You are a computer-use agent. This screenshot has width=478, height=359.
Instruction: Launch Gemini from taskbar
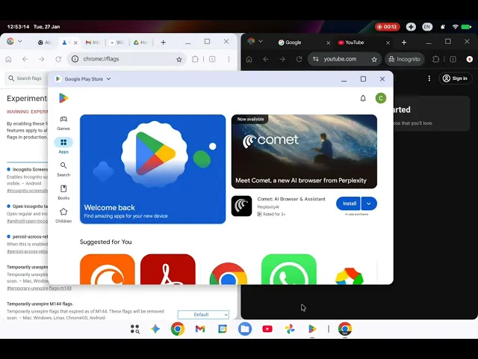(x=155, y=329)
